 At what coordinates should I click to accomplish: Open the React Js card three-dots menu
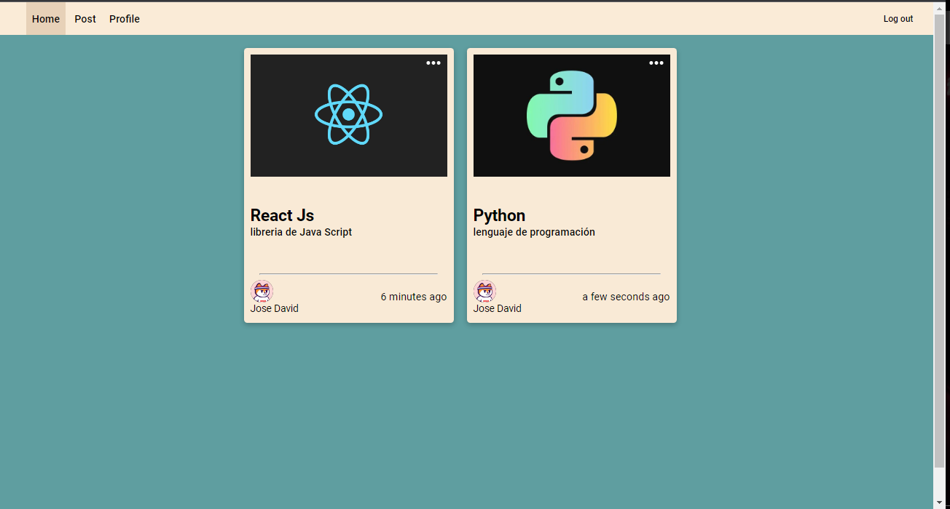point(433,63)
